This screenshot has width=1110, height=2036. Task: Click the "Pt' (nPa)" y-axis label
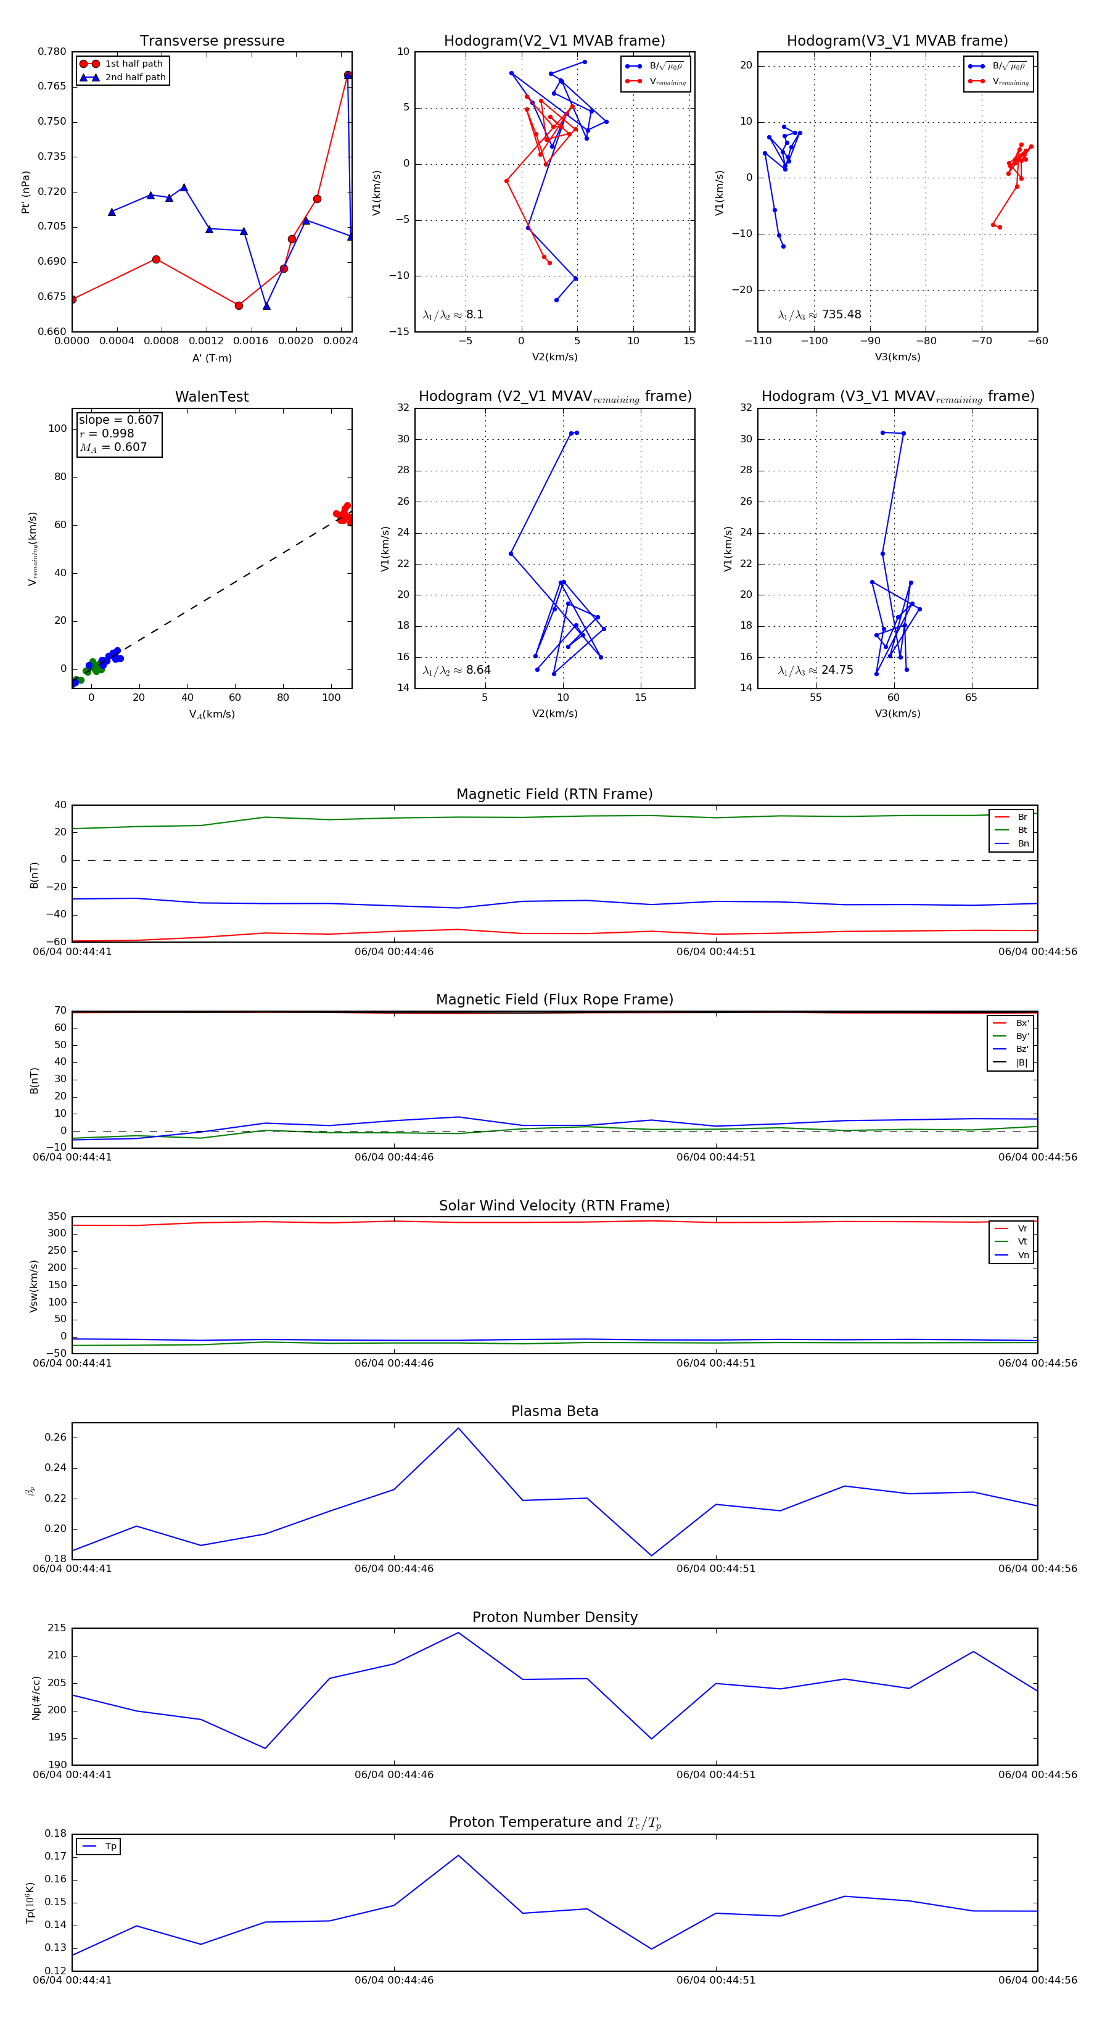tap(25, 192)
